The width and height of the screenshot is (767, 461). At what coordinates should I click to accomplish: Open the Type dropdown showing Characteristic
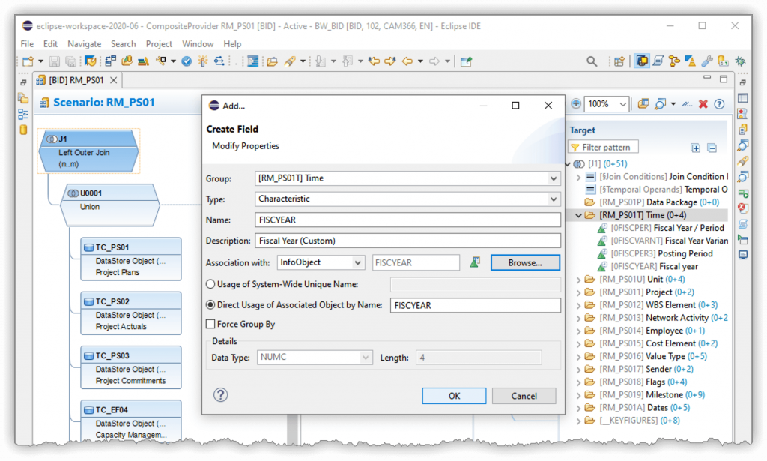click(554, 199)
